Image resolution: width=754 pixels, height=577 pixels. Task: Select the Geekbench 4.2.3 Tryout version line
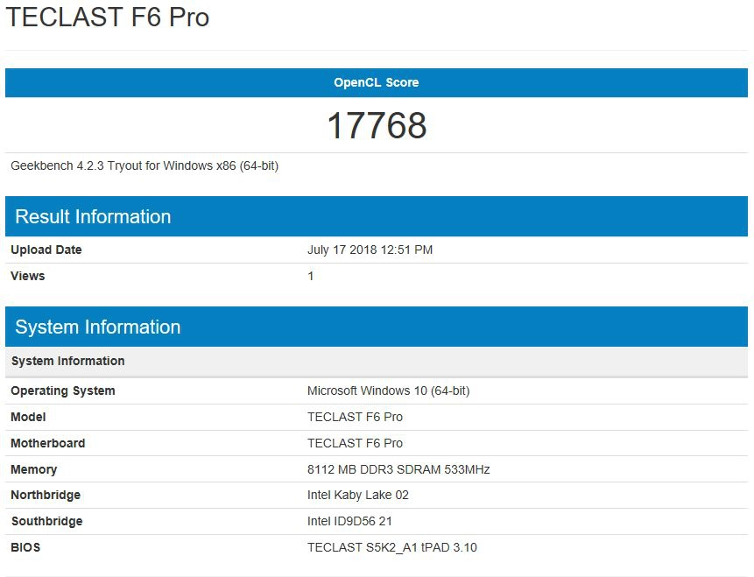[x=144, y=165]
